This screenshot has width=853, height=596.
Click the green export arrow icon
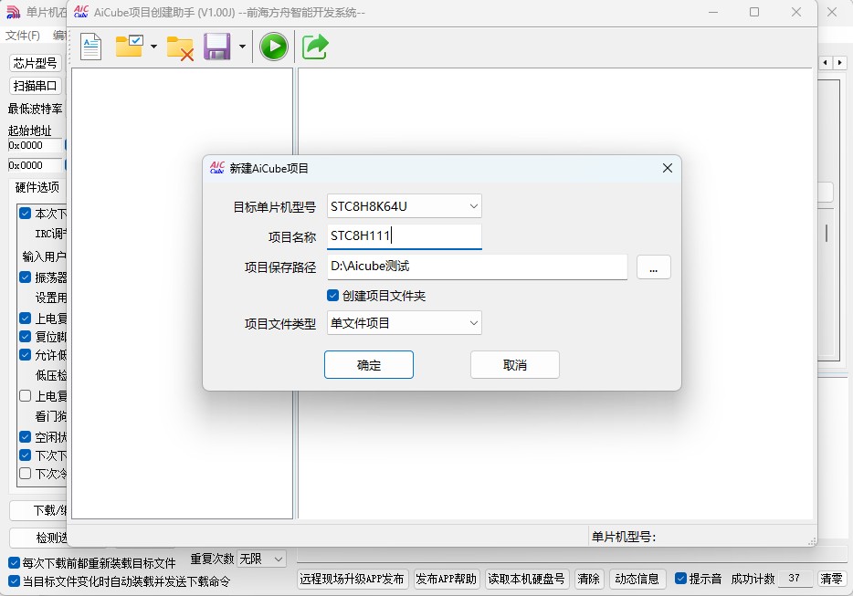315,47
